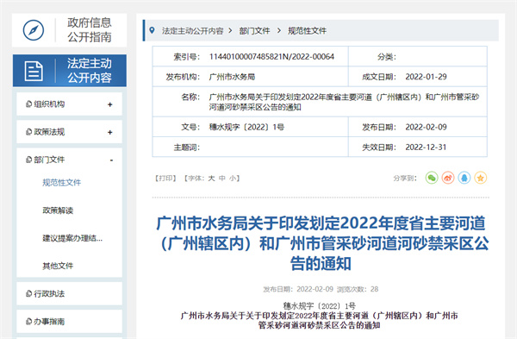This screenshot has height=339, width=517.
Task: Share the article to WeChat
Action: coord(432,178)
